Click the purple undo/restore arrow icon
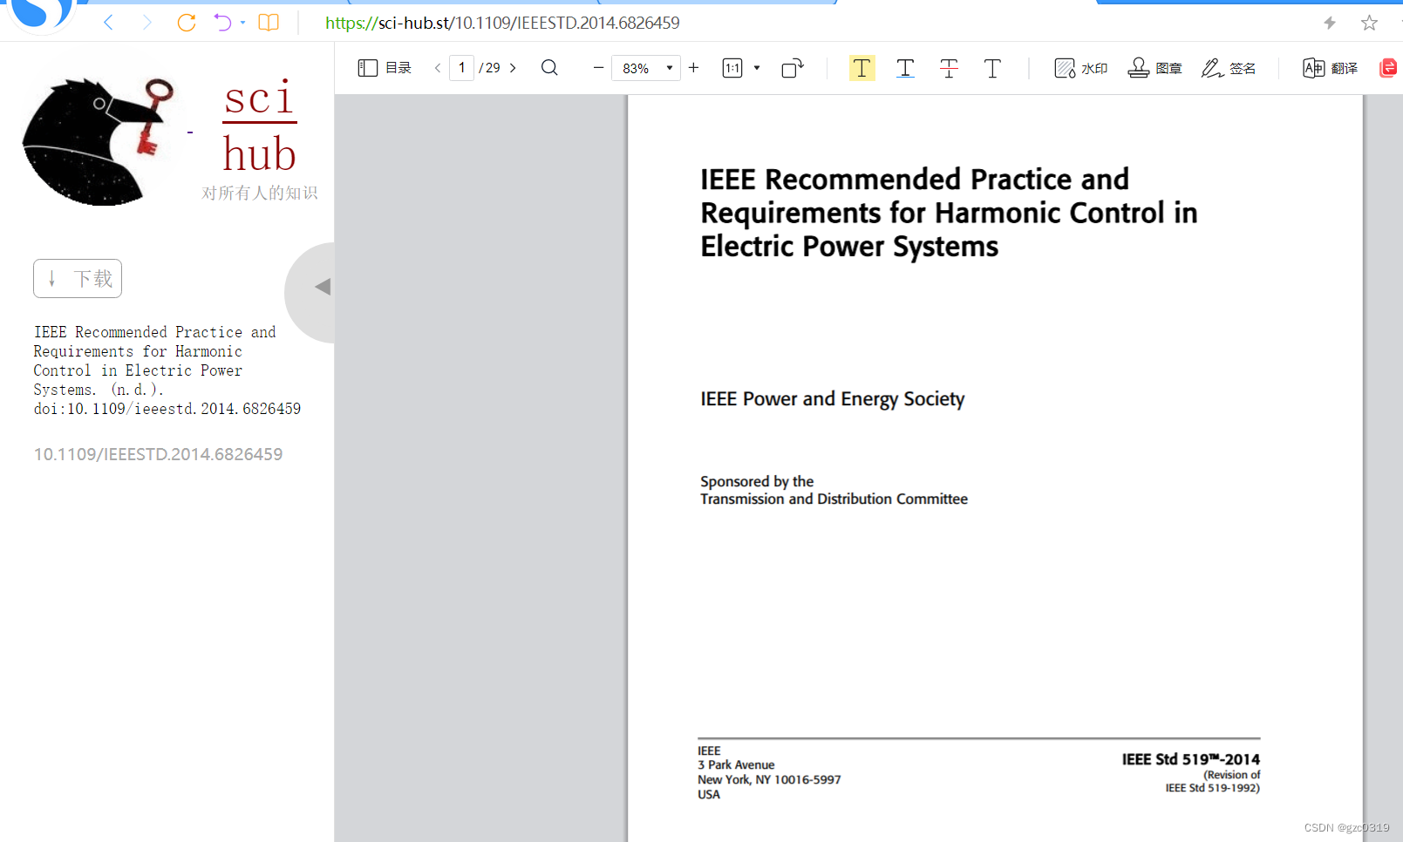 click(x=222, y=23)
